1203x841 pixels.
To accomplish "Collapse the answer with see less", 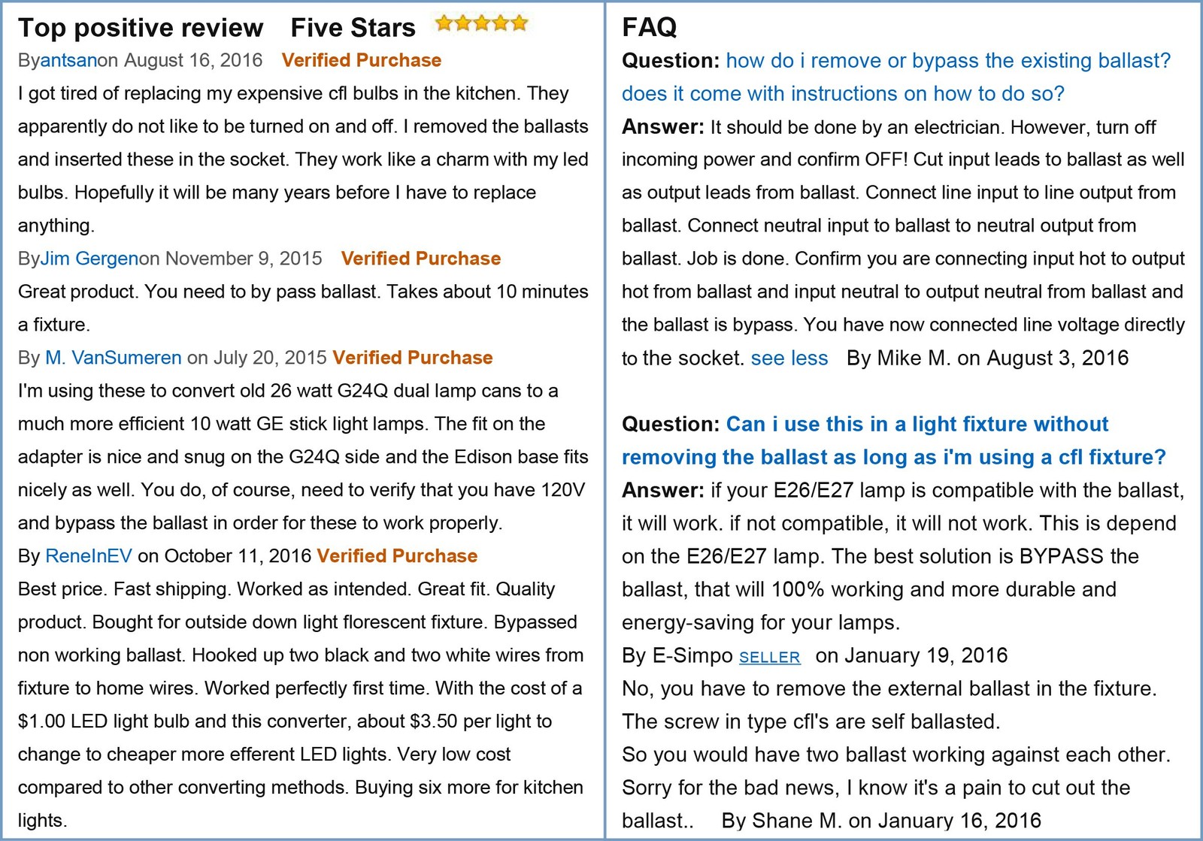I will click(x=789, y=358).
